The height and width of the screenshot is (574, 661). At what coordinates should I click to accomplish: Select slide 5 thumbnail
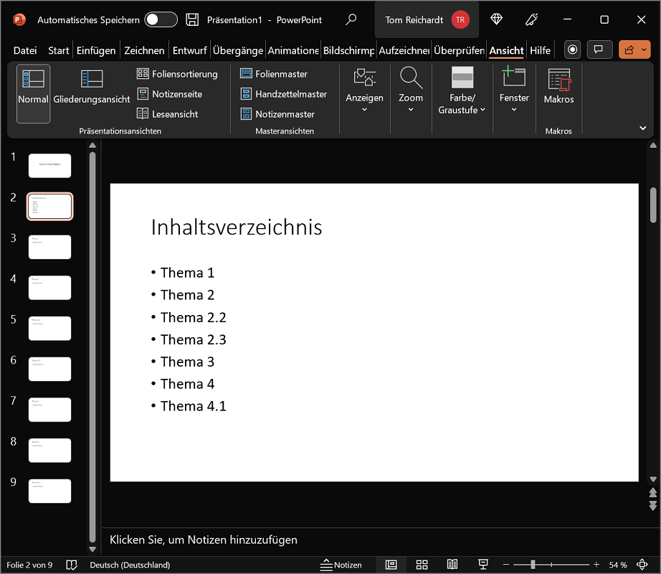(x=49, y=329)
